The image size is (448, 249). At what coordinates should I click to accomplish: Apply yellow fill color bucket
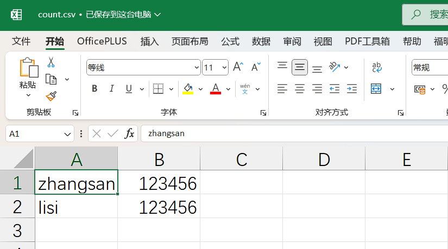point(188,89)
